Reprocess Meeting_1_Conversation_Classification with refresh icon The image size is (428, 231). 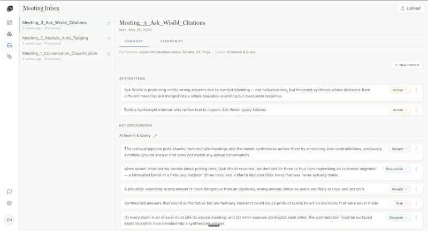pos(109,54)
